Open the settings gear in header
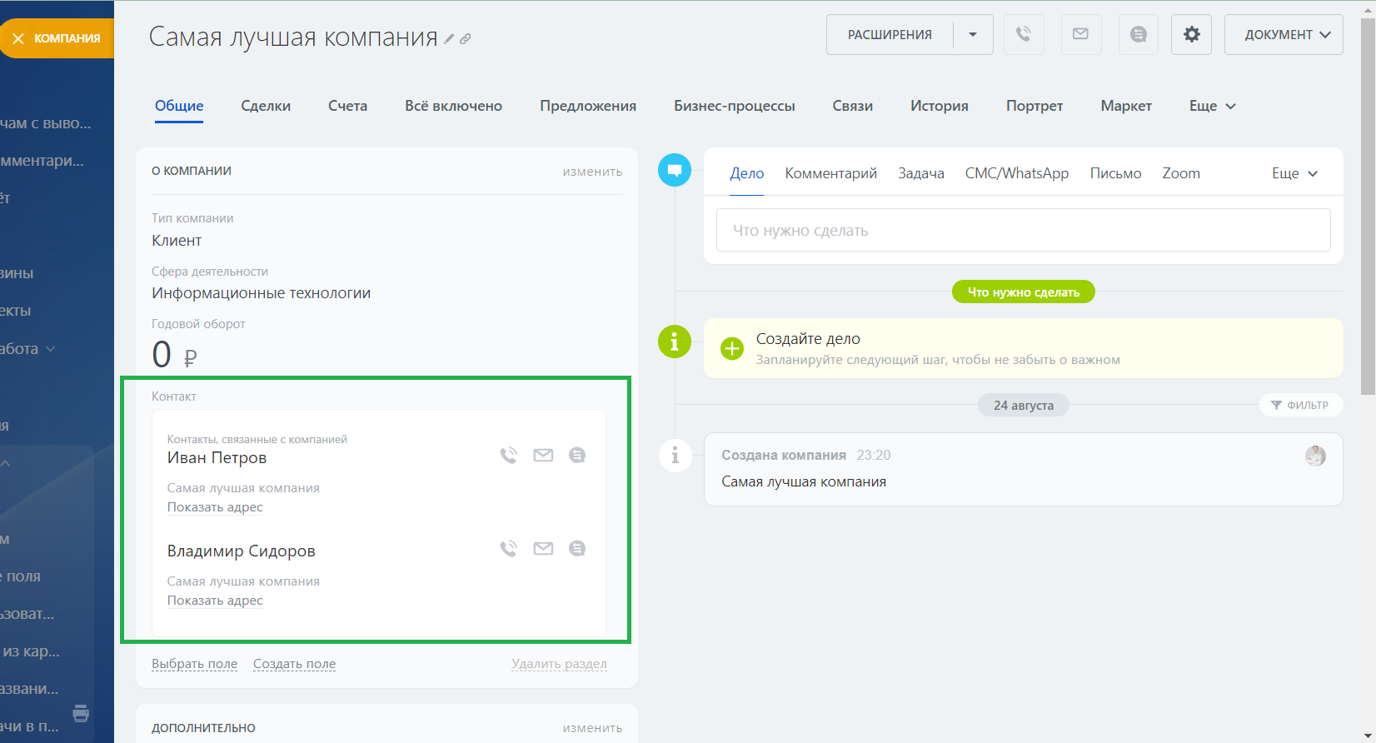This screenshot has width=1376, height=743. tap(1191, 34)
